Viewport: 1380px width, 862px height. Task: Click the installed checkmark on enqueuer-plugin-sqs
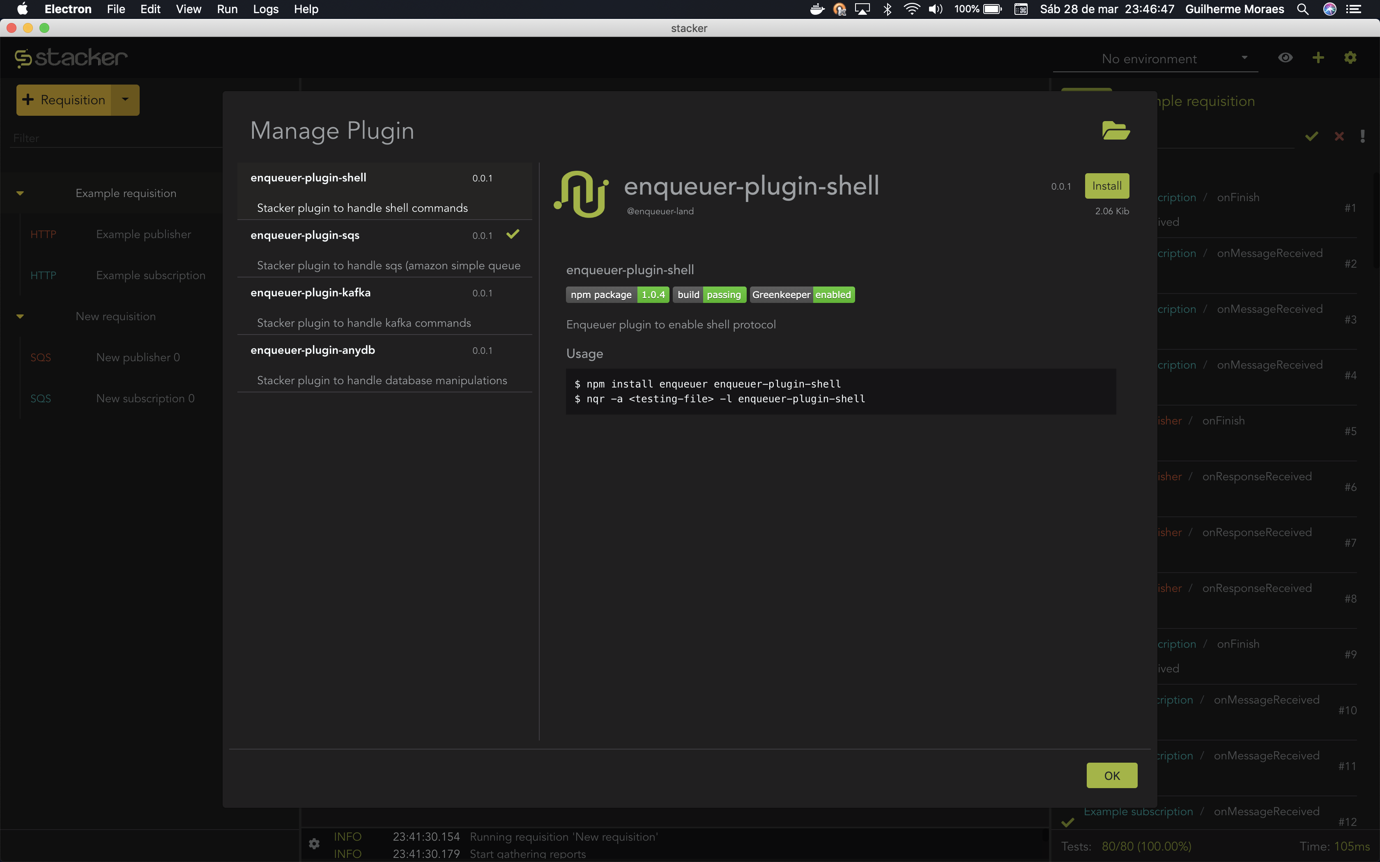tap(513, 234)
